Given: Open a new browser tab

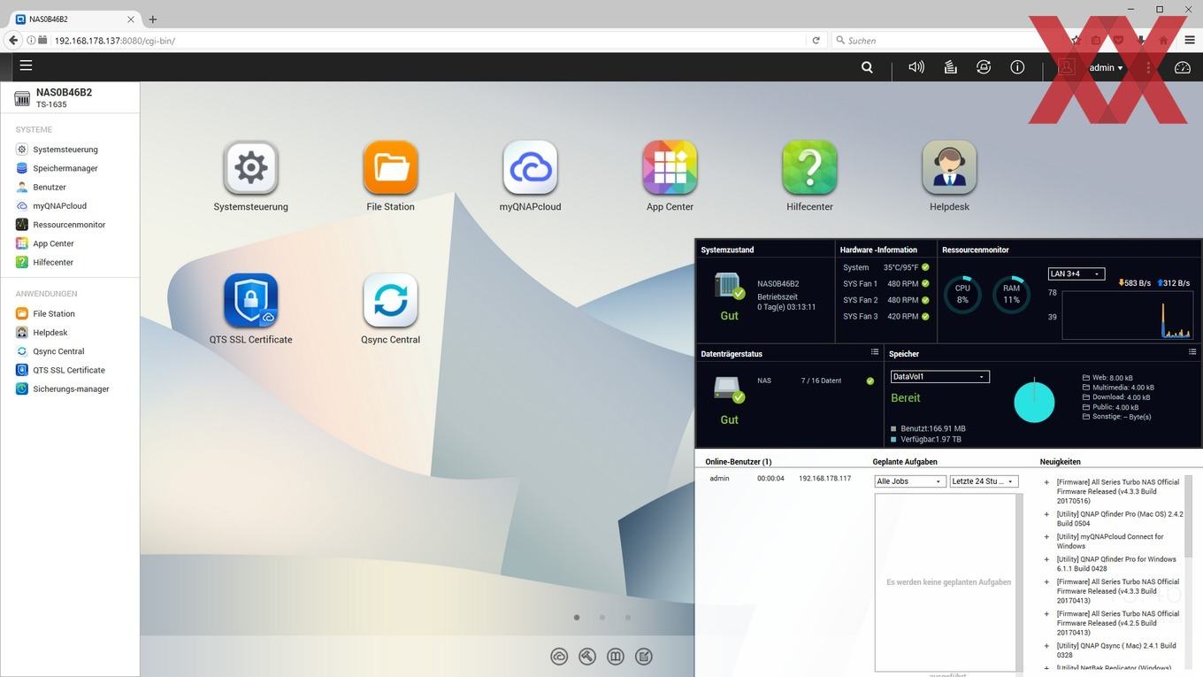Looking at the screenshot, I should (x=152, y=19).
